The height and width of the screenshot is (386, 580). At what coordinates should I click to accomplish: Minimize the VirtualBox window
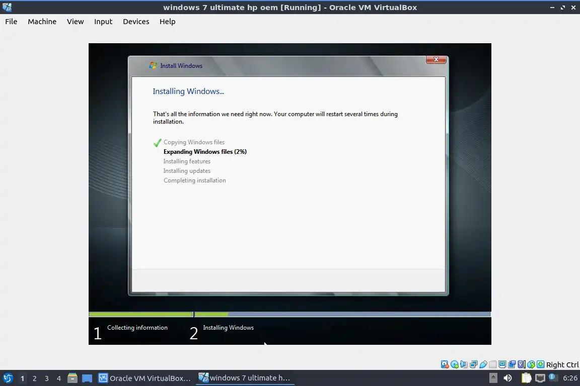tap(552, 8)
